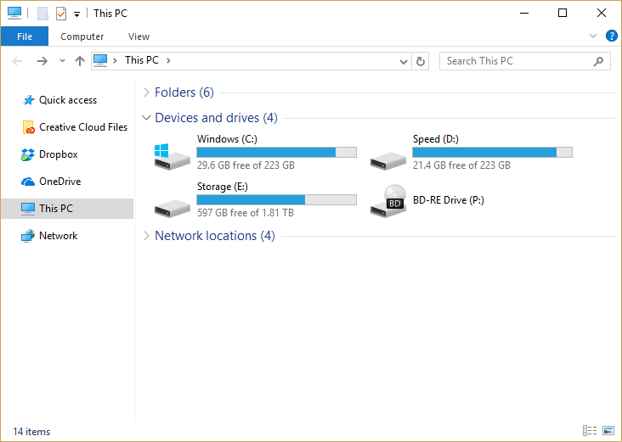Click the Quick access star icon
This screenshot has width=622, height=442.
point(28,100)
